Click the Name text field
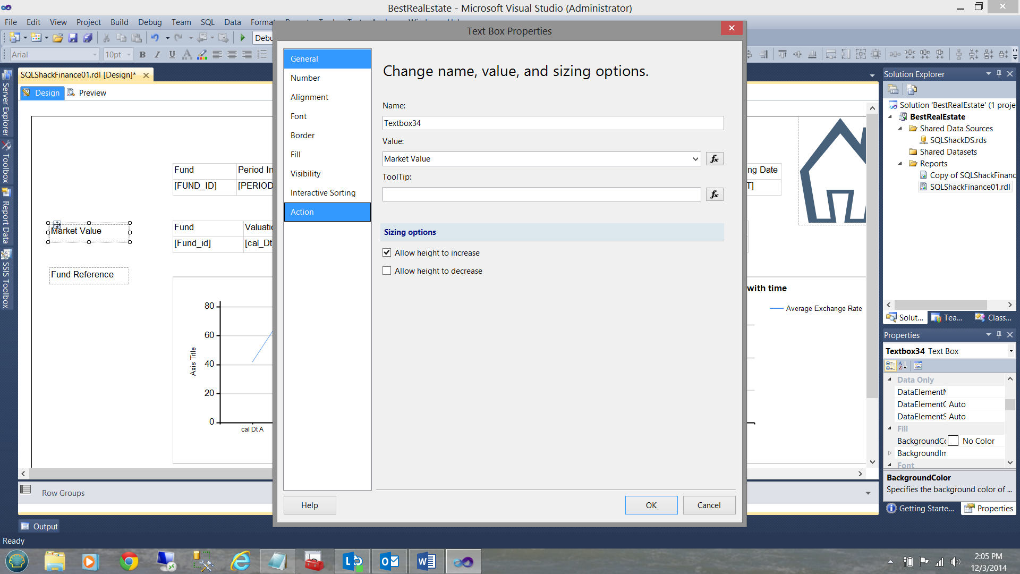The height and width of the screenshot is (574, 1020). click(552, 123)
